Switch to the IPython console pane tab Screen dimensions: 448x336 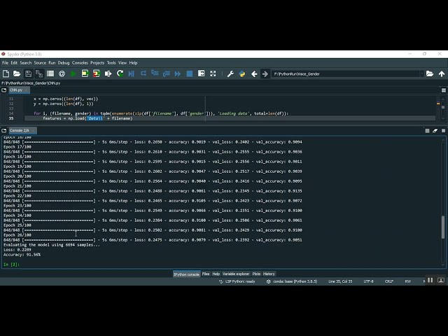(187, 274)
